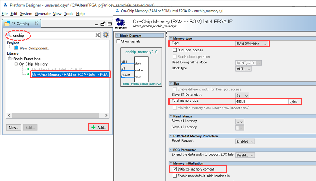Detach IP Catalog panel with float icon
This screenshot has height=181, width=316.
pos(103,24)
